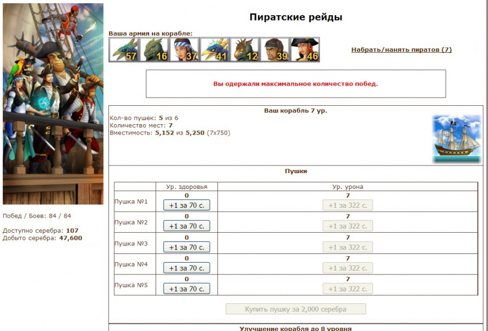Open the Набрать/нанять пиратов (7) link
488x331 pixels.
tap(401, 49)
